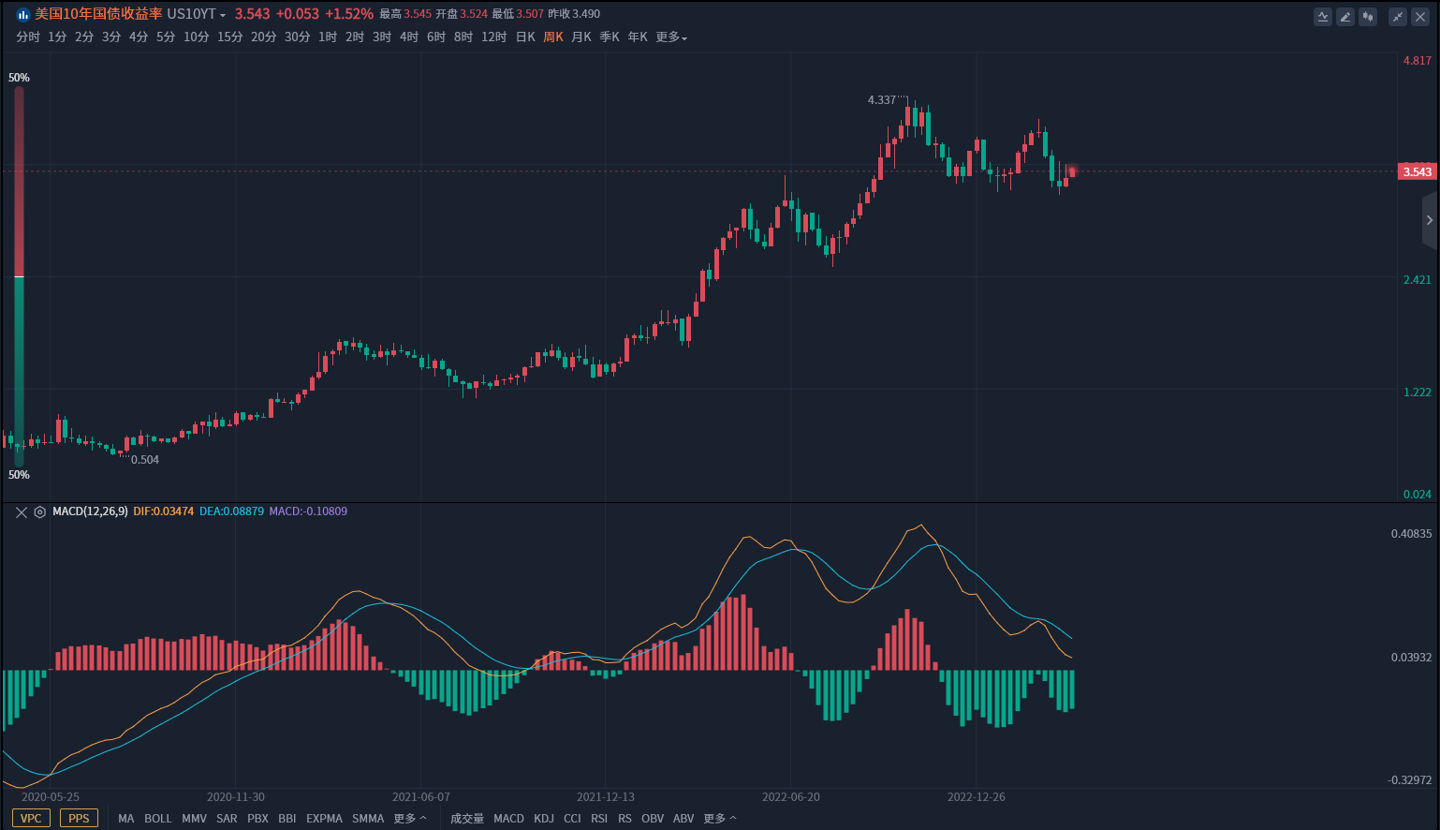
Task: Open the indicator line chart icon
Action: pyautogui.click(x=1323, y=16)
